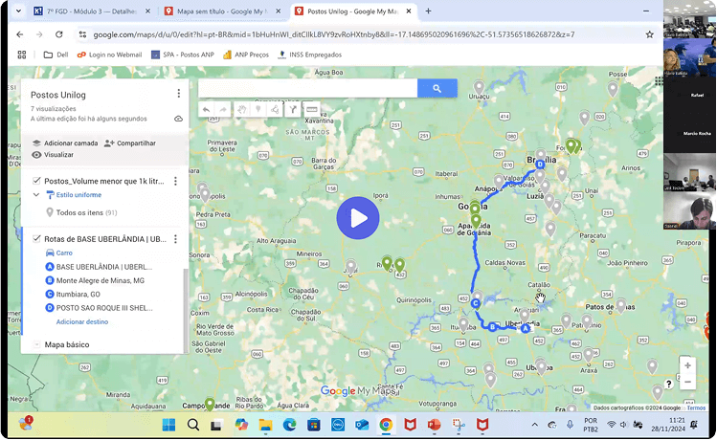The image size is (717, 440).
Task: Select the Add marker pin tool
Action: [258, 110]
